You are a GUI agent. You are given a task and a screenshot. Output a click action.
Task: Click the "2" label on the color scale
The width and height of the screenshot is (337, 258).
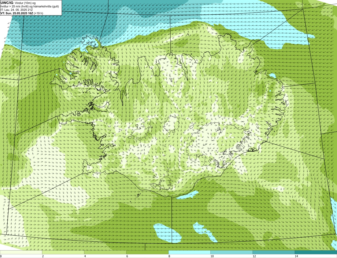[43, 256]
